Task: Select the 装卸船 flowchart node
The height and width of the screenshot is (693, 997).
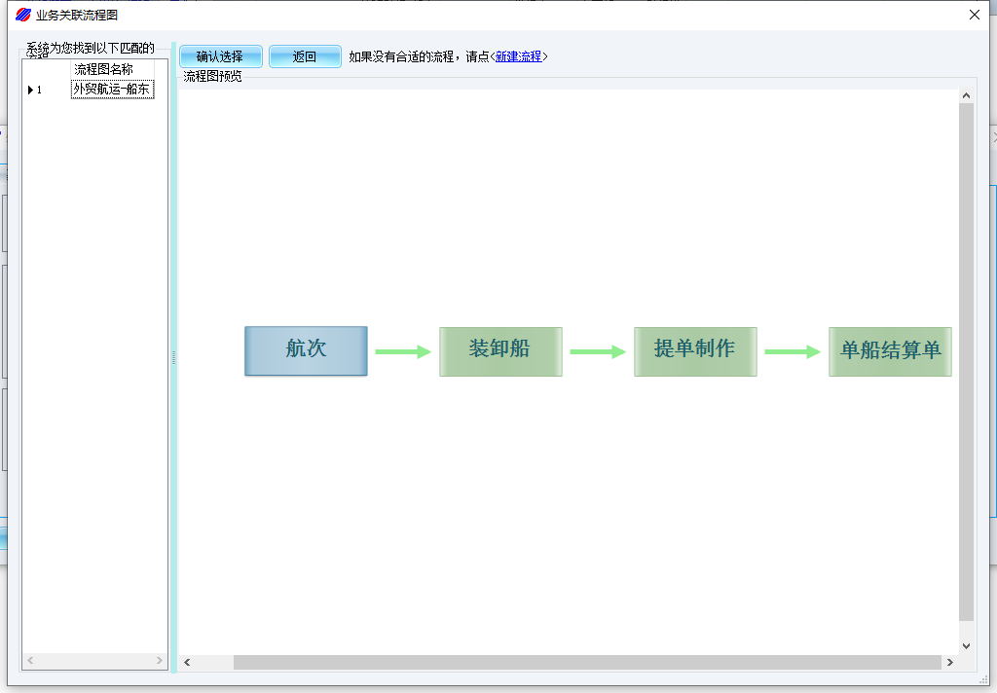Action: coord(500,350)
